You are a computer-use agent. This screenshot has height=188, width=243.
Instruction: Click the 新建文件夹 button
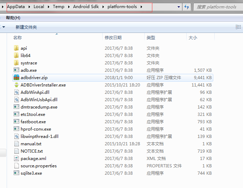(x=26, y=27)
